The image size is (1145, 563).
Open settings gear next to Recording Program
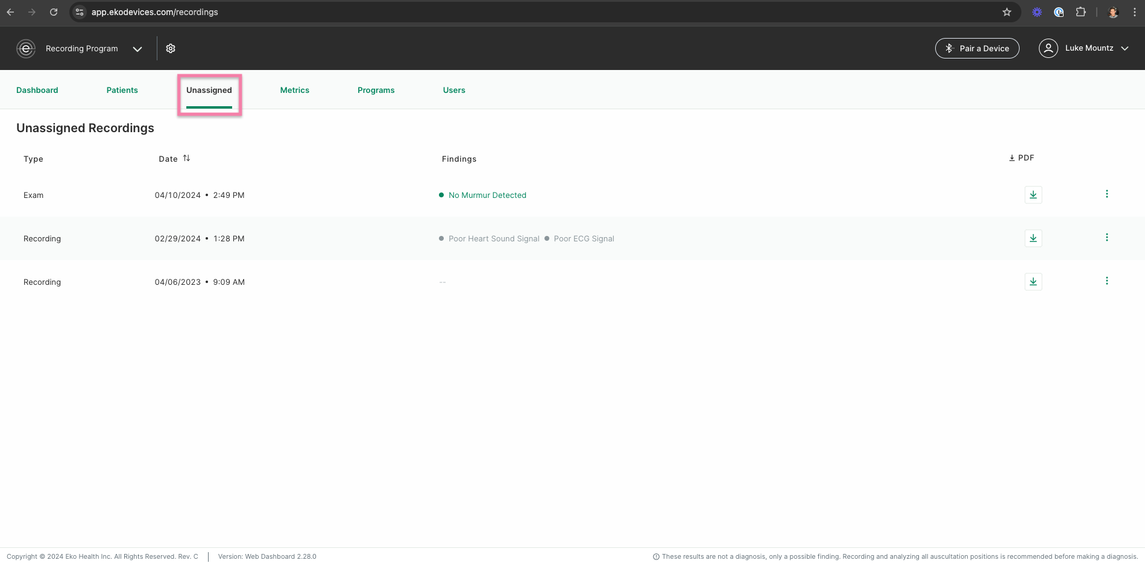171,48
